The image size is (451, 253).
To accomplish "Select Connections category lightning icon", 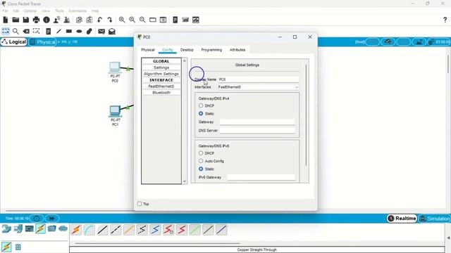I will tap(40, 228).
